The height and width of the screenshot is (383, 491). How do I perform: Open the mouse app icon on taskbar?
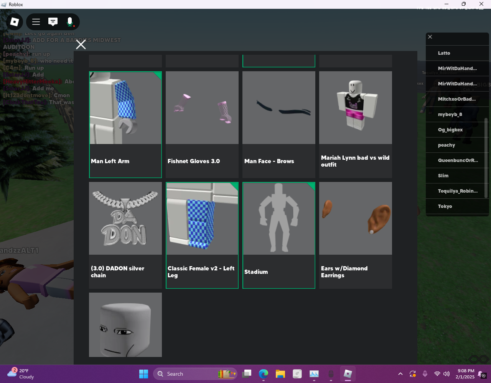tap(331, 374)
